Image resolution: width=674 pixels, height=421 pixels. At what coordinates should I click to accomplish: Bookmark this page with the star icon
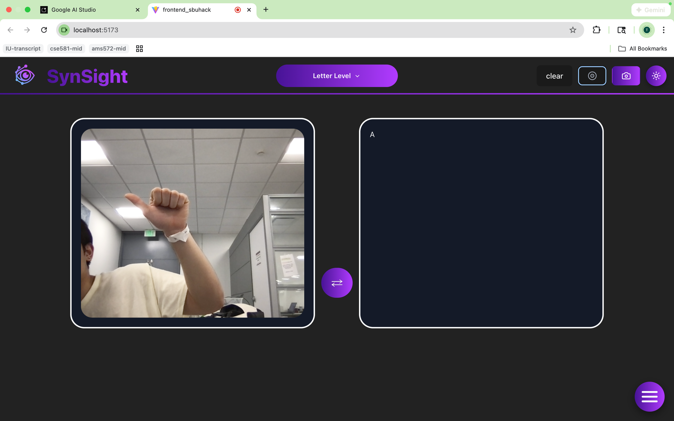click(573, 30)
